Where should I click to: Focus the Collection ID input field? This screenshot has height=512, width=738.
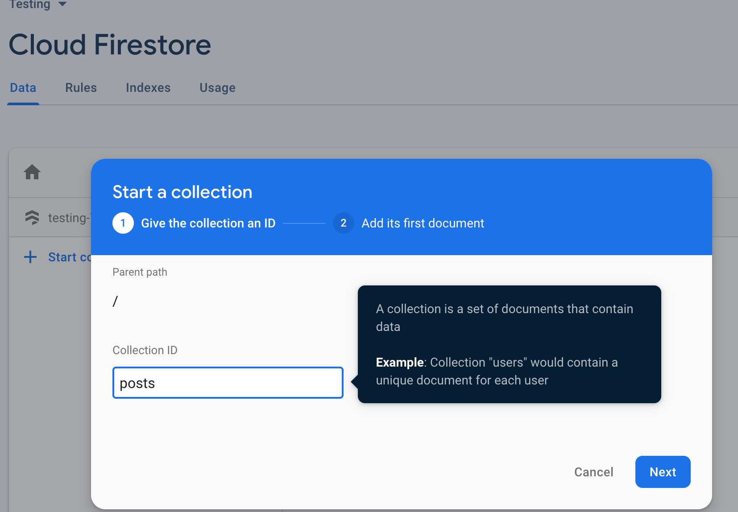[228, 383]
